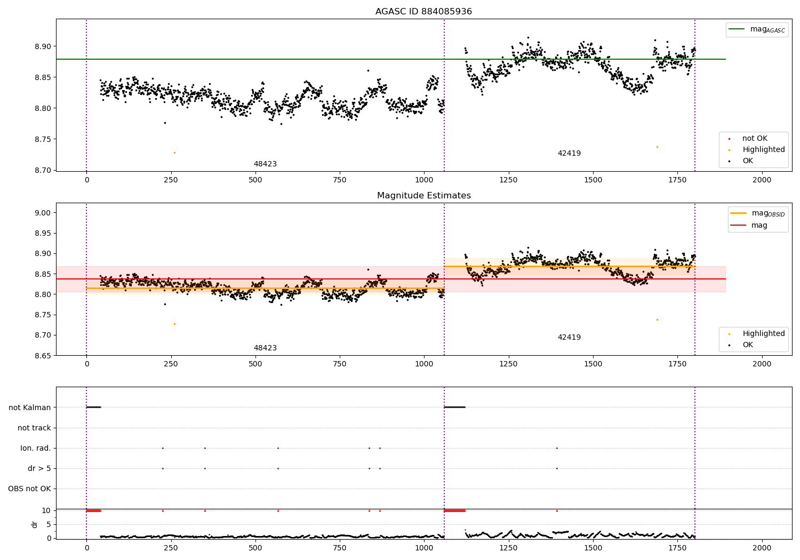This screenshot has height=560, width=800.
Task: Click the 10 tick label on the dr axis
Action: click(46, 510)
